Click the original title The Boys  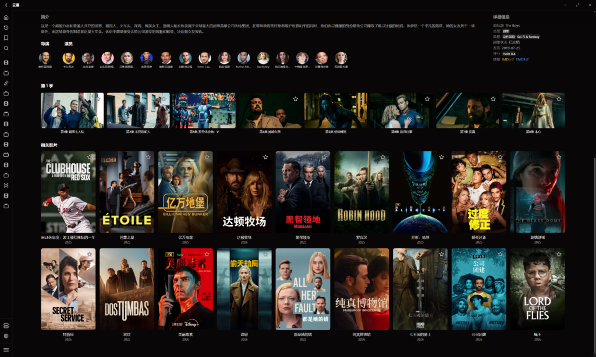point(512,26)
